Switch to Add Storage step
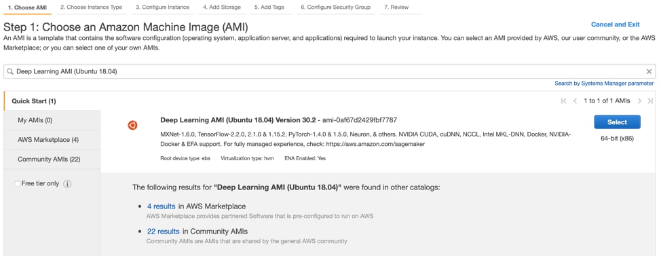The width and height of the screenshot is (661, 256). 221,7
